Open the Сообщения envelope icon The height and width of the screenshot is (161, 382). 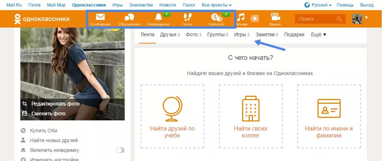[x=100, y=17]
